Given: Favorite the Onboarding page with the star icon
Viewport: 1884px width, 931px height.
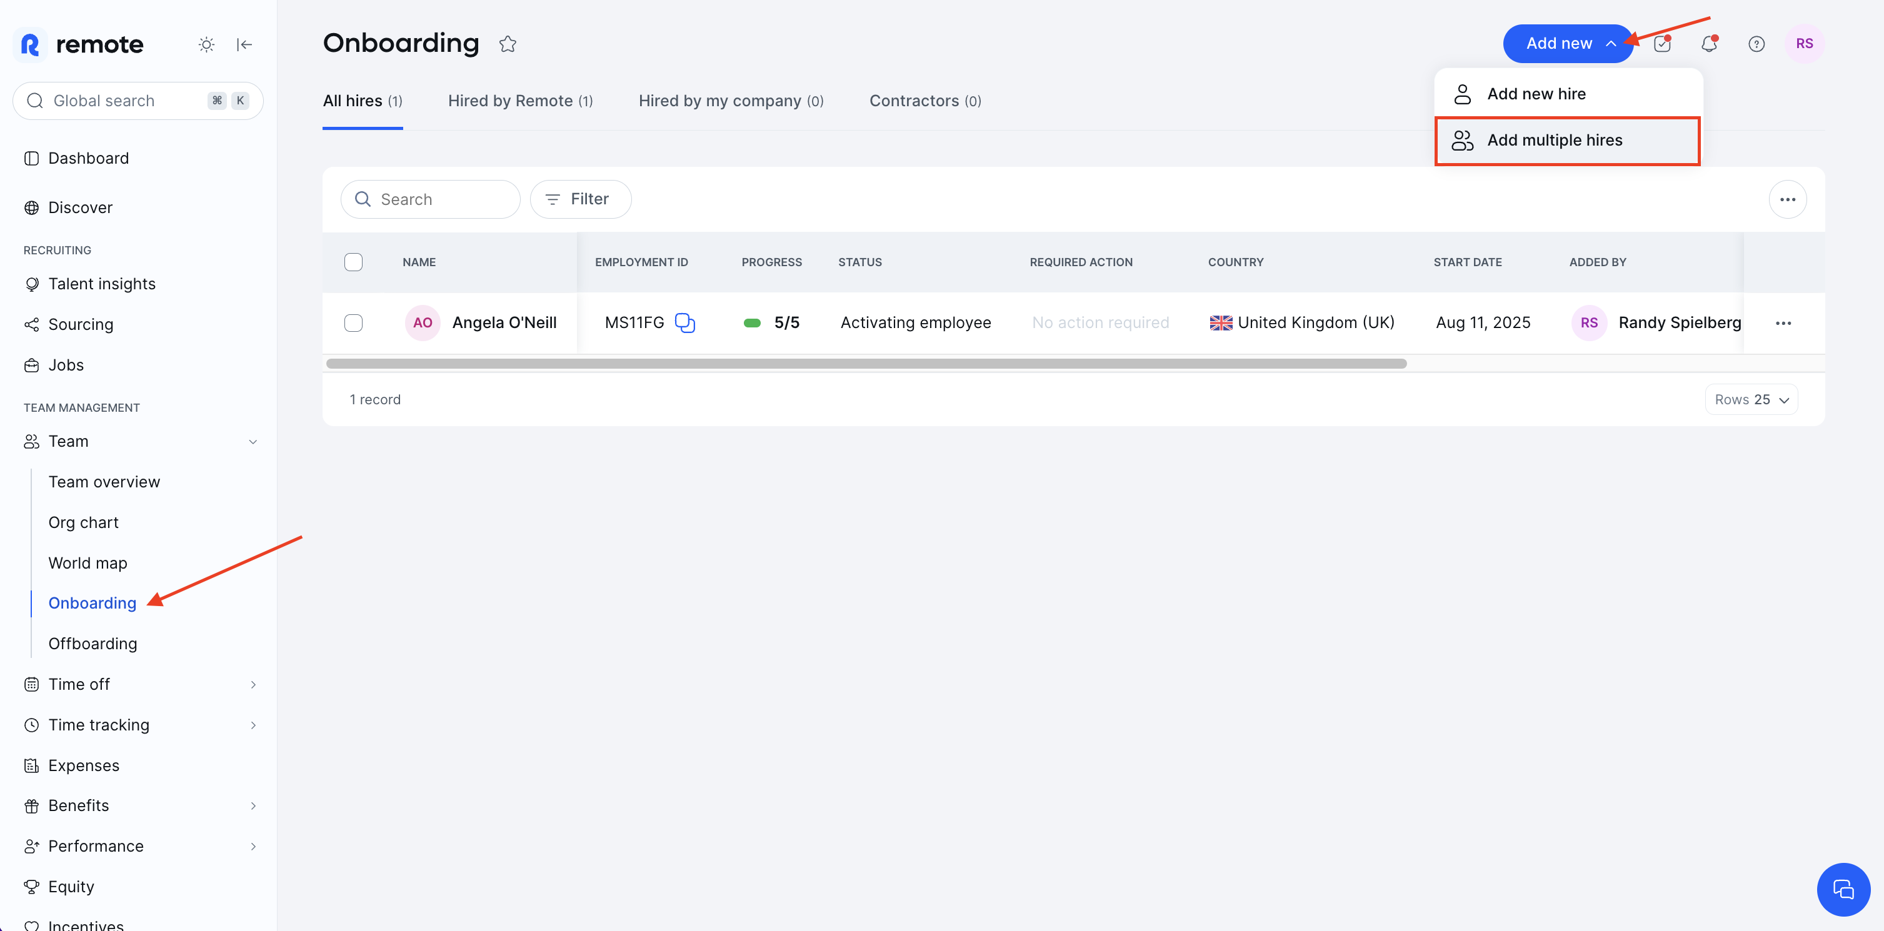Looking at the screenshot, I should tap(508, 44).
